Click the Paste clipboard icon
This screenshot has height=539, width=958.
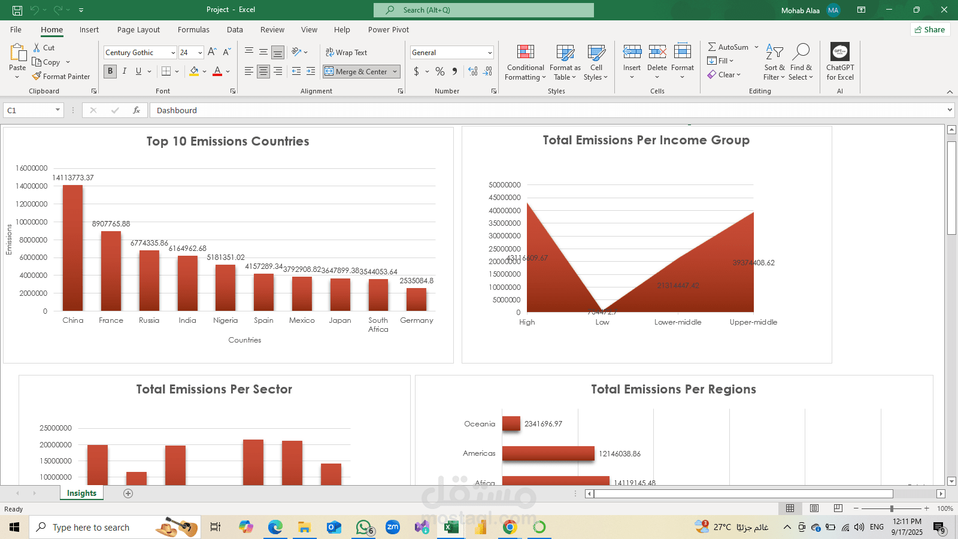tap(17, 53)
